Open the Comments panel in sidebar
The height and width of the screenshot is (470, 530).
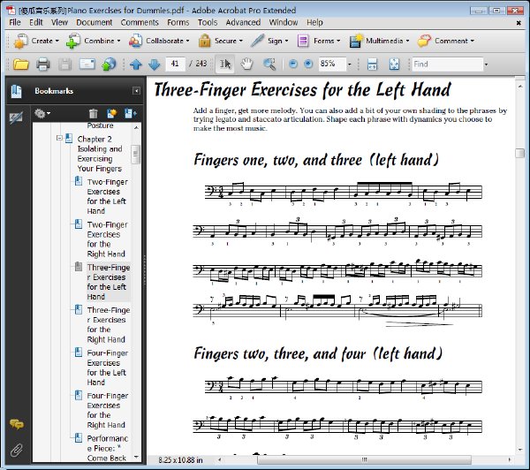pos(16,424)
